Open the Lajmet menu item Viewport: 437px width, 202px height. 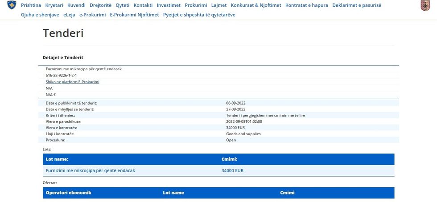(219, 5)
